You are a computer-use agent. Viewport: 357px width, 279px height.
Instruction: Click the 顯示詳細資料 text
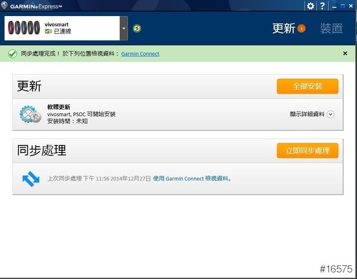(307, 114)
